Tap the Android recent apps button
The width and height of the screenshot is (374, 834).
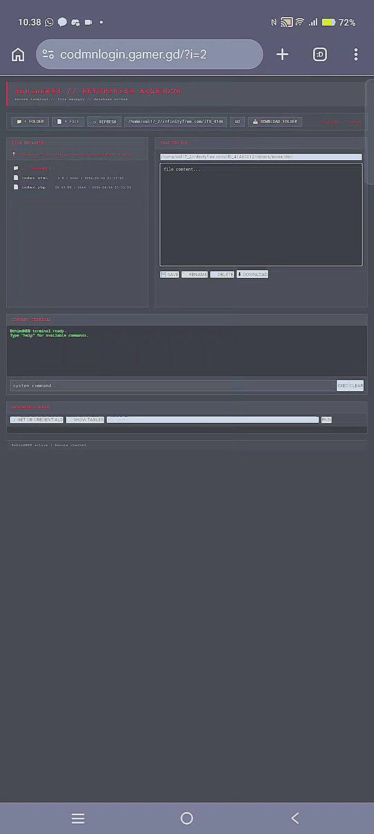[x=78, y=818]
